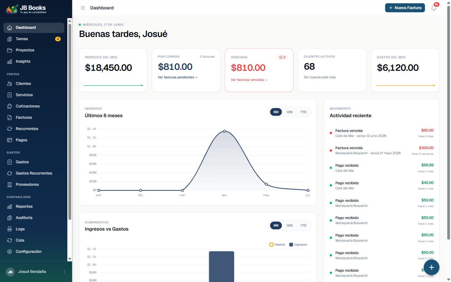Follow the Ver facturas vencidas link
Screen dimensions: 451x282
point(249,80)
